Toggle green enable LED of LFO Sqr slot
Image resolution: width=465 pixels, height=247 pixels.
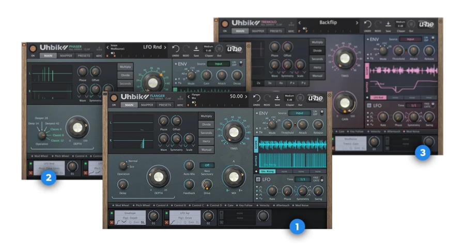click(166, 213)
